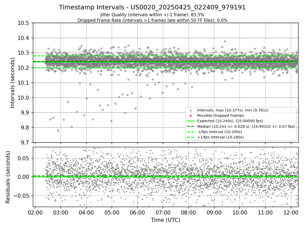Click the 11:00 time tick label
This screenshot has height=229, width=305.
[x=265, y=212]
